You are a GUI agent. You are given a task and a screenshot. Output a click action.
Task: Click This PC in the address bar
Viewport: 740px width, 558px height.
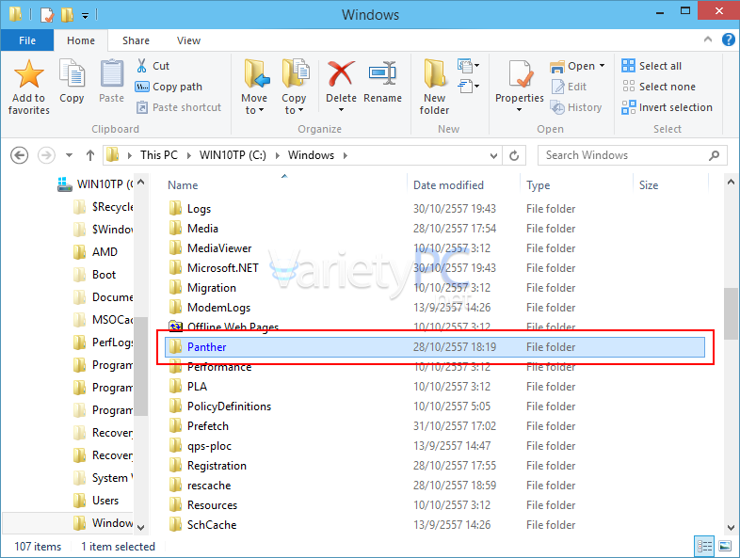158,155
